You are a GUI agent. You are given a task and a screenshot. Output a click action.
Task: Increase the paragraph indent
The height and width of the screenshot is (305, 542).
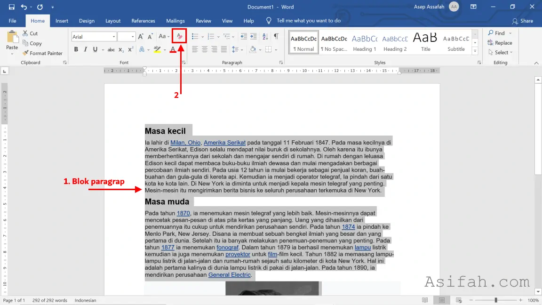pos(254,36)
